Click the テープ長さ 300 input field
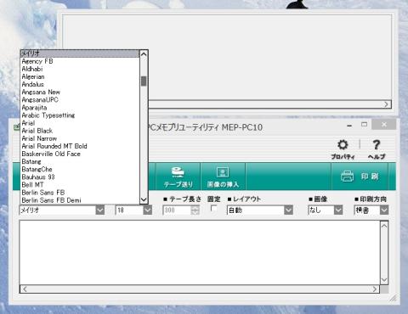Image resolution: width=408 pixels, height=314 pixels. pos(177,210)
